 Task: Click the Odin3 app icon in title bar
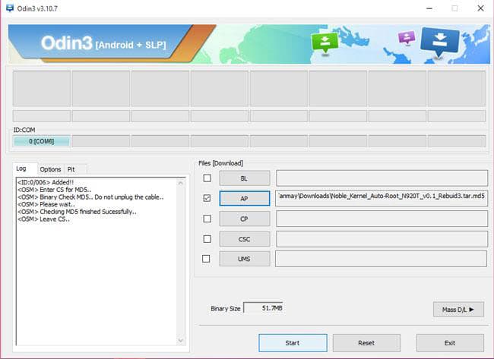point(8,8)
